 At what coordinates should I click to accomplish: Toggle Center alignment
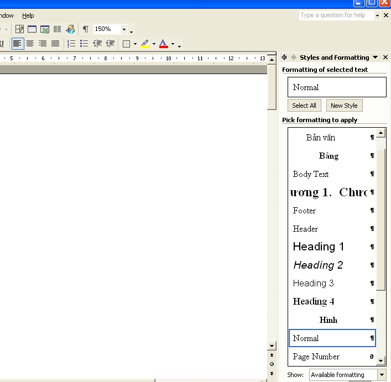click(30, 44)
